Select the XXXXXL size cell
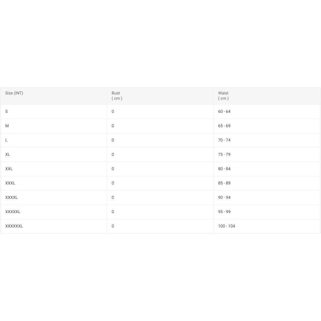The height and width of the screenshot is (321, 321). click(13, 212)
